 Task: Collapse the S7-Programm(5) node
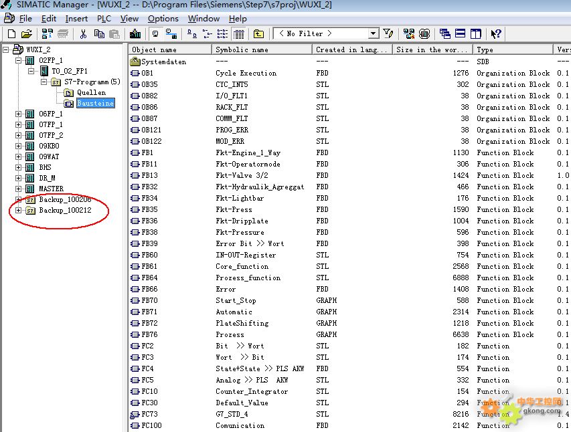[44, 82]
